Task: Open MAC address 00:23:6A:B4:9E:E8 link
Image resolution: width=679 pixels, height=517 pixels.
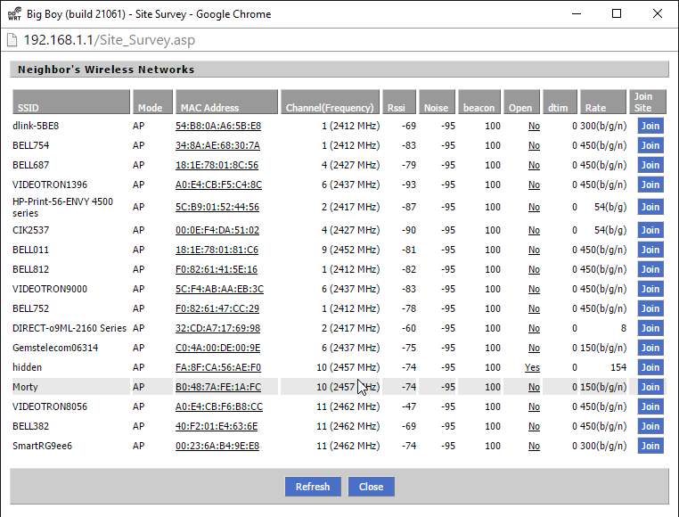Action: (x=217, y=446)
